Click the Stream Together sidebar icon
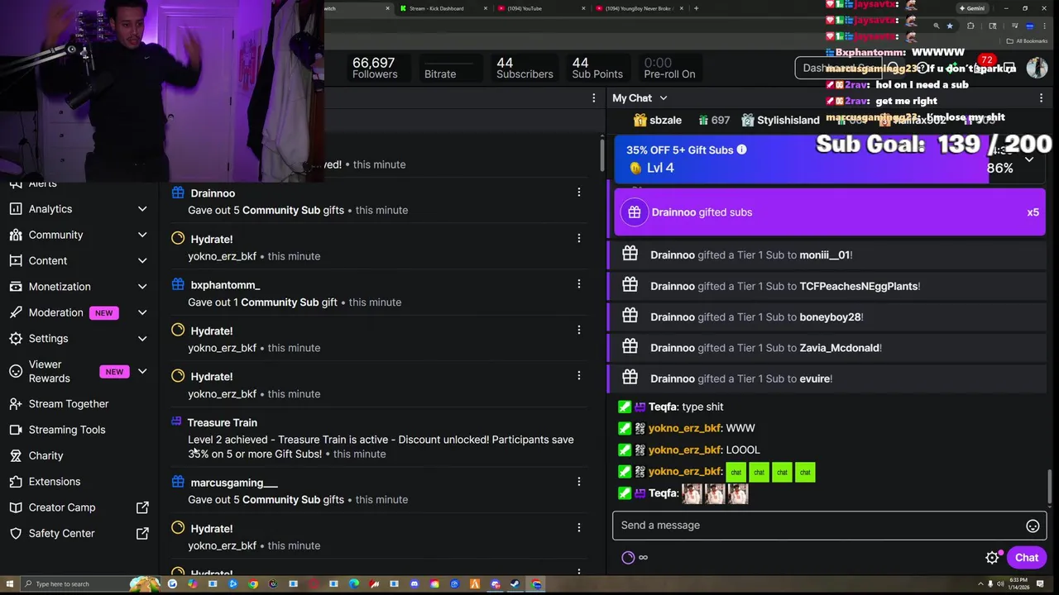The width and height of the screenshot is (1059, 595). [16, 404]
